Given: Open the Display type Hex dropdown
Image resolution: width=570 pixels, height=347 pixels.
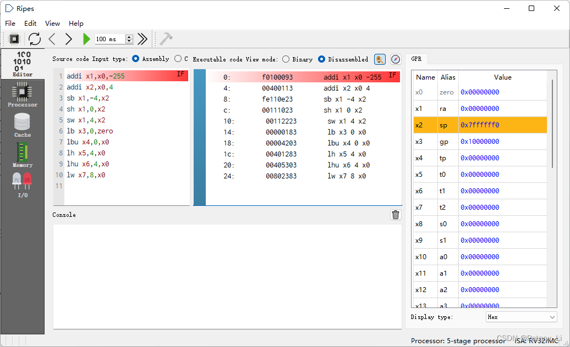Looking at the screenshot, I should [521, 317].
